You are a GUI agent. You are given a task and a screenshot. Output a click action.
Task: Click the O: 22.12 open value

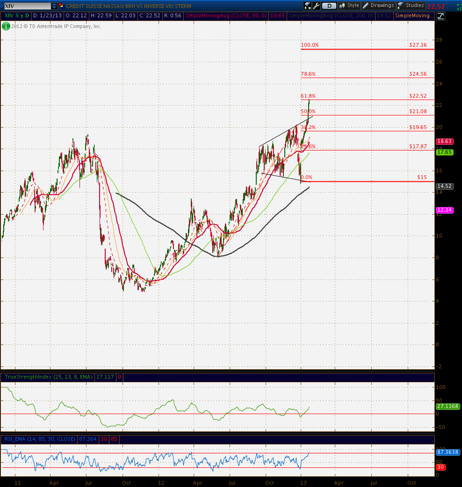pos(76,15)
